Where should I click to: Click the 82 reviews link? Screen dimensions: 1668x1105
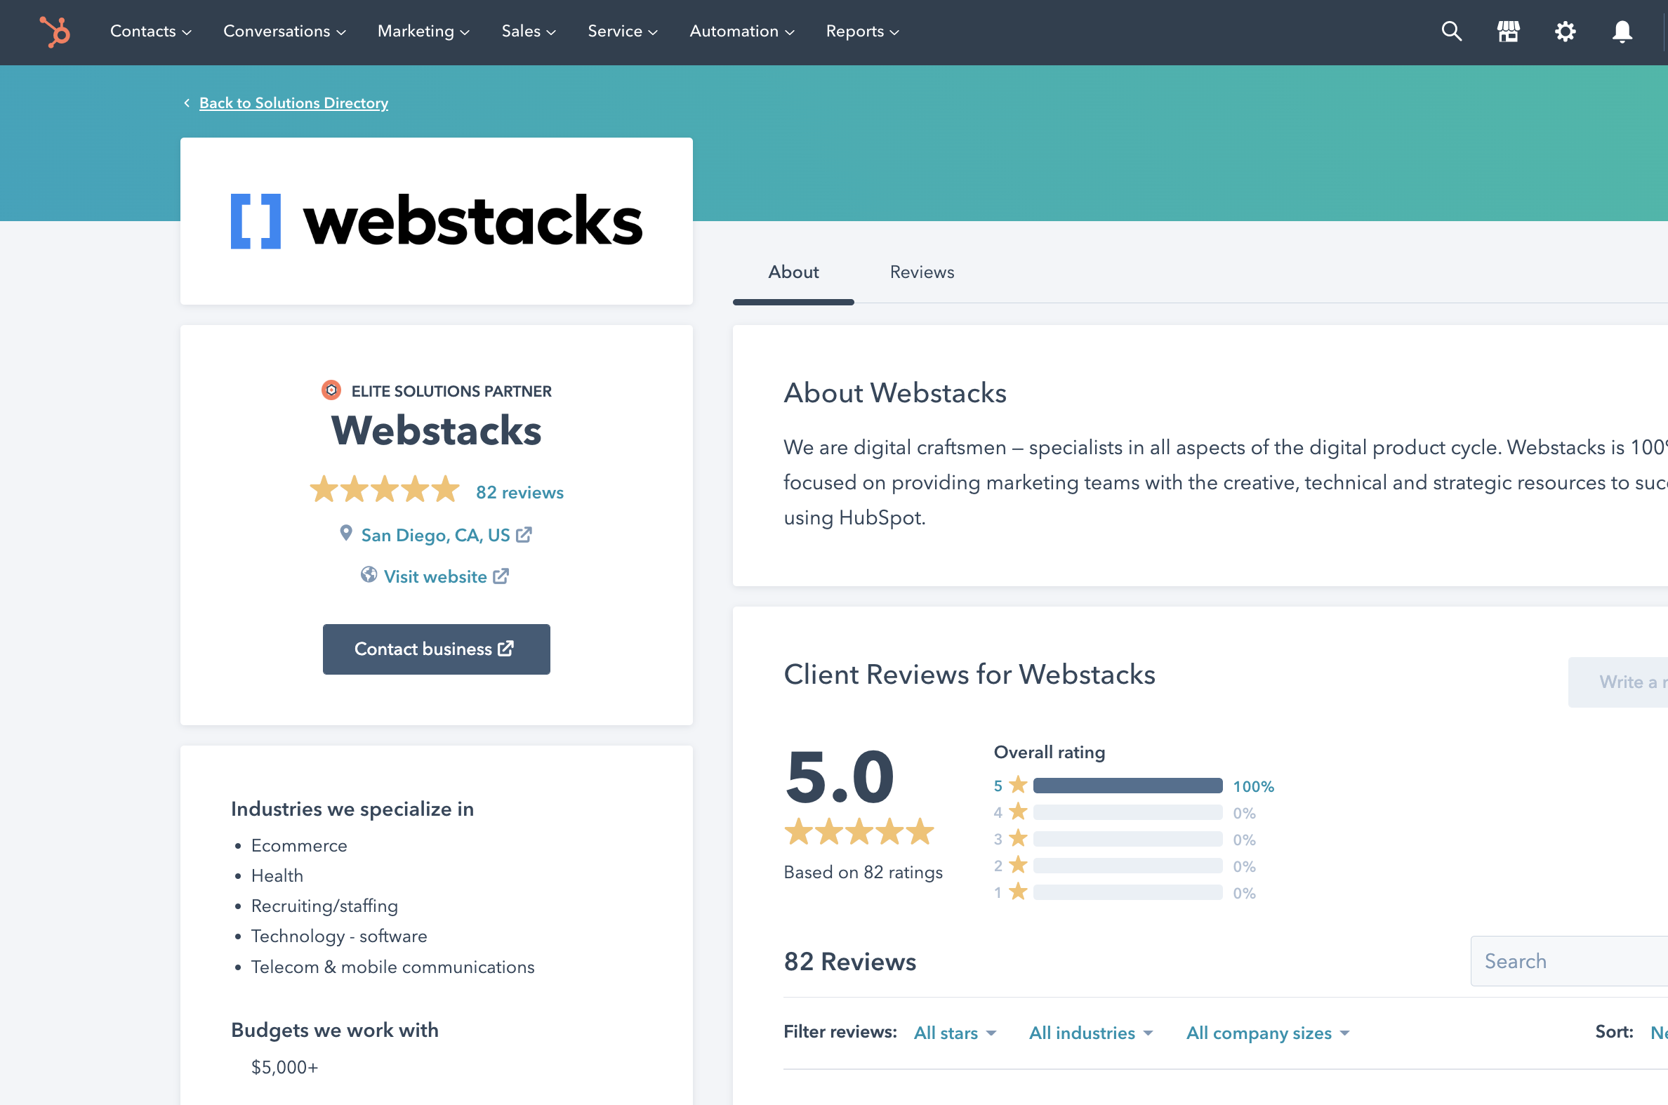[x=519, y=492]
